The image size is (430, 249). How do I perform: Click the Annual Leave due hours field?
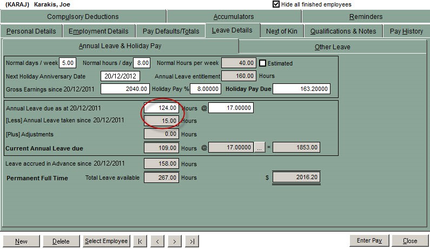(161, 108)
